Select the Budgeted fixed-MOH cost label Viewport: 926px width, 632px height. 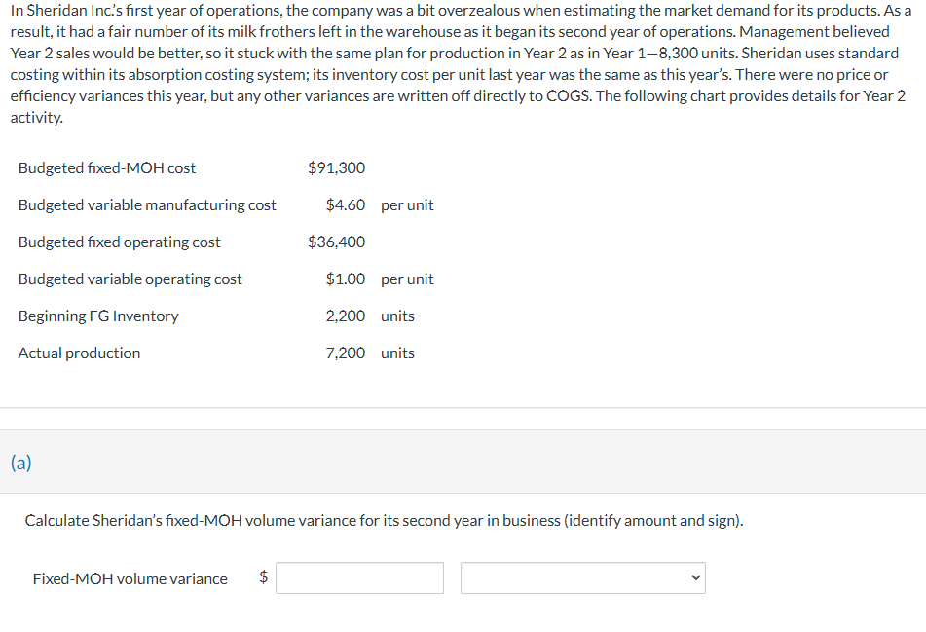(107, 167)
